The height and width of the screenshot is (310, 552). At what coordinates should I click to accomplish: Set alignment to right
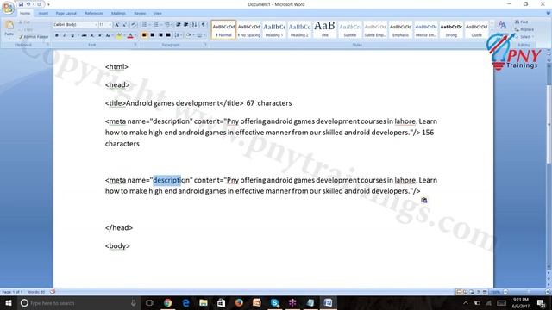click(x=160, y=35)
